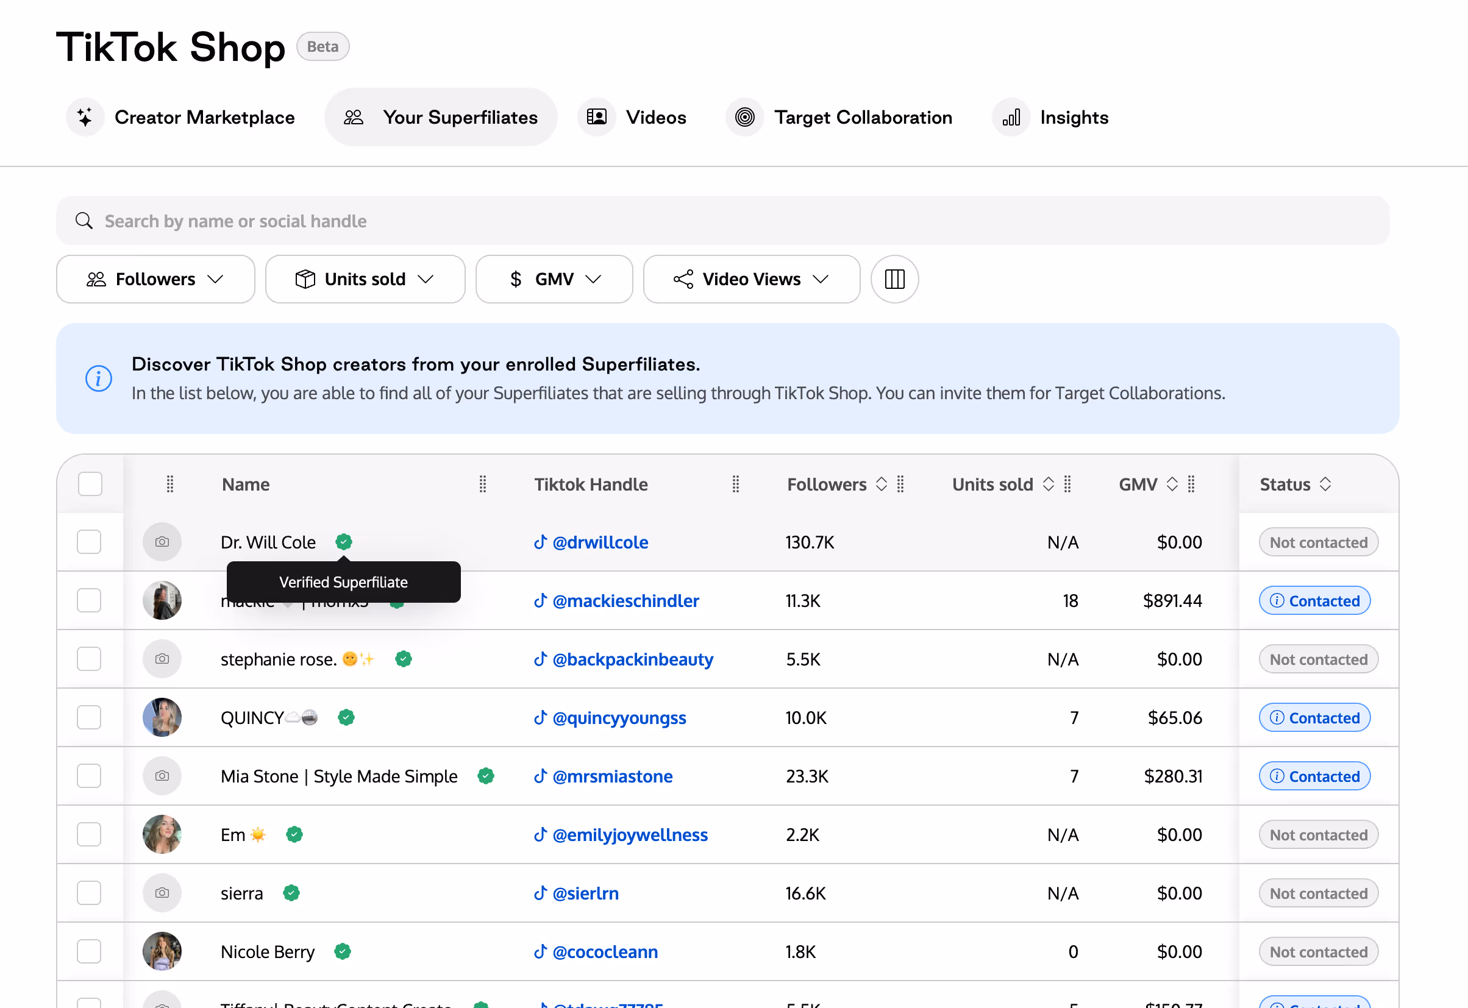1468x1008 pixels.
Task: Expand the Followers filter dropdown
Action: click(155, 279)
